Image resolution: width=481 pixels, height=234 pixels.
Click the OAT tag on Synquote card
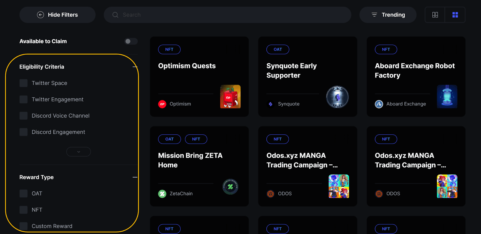pos(278,49)
